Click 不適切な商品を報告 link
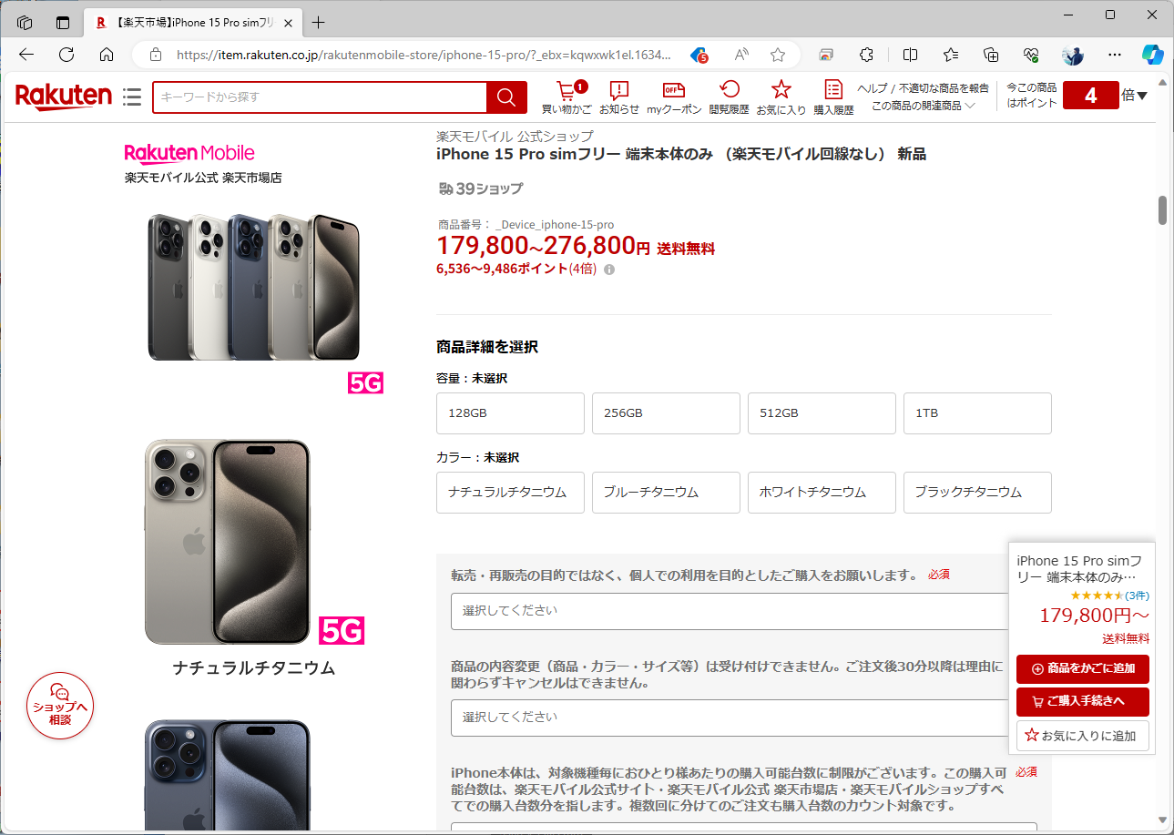The image size is (1174, 835). [x=944, y=88]
